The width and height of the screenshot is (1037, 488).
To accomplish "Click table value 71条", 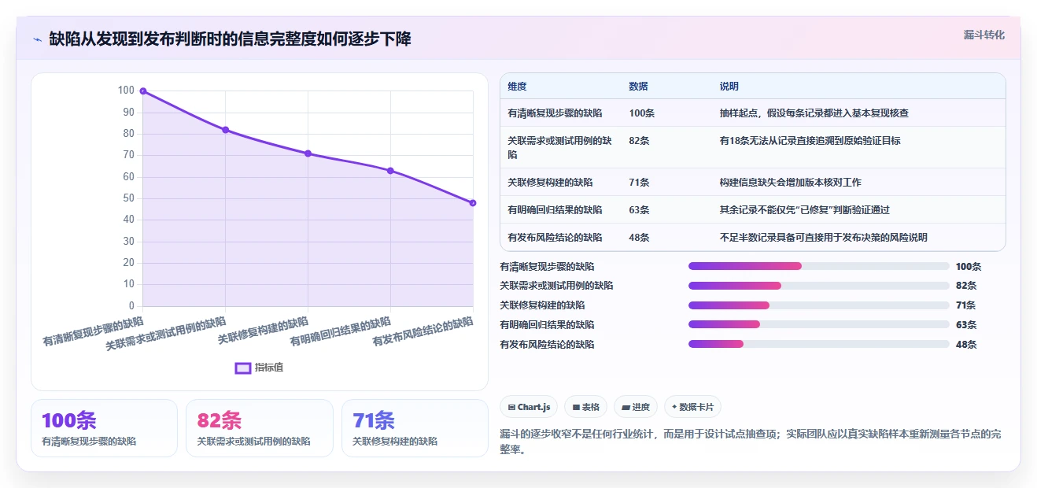I will [x=639, y=183].
